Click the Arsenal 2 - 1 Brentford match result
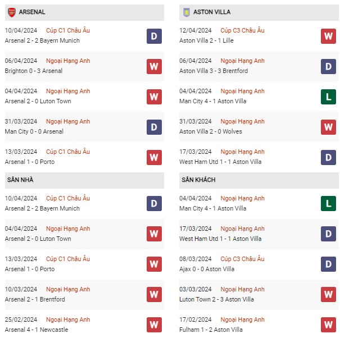Image resolution: width=340 pixels, height=338 pixels. [x=35, y=299]
